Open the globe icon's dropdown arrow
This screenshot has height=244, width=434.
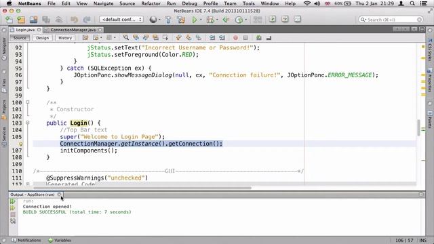point(159,20)
